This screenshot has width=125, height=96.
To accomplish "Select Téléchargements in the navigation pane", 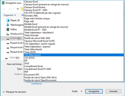I will 17,25.
